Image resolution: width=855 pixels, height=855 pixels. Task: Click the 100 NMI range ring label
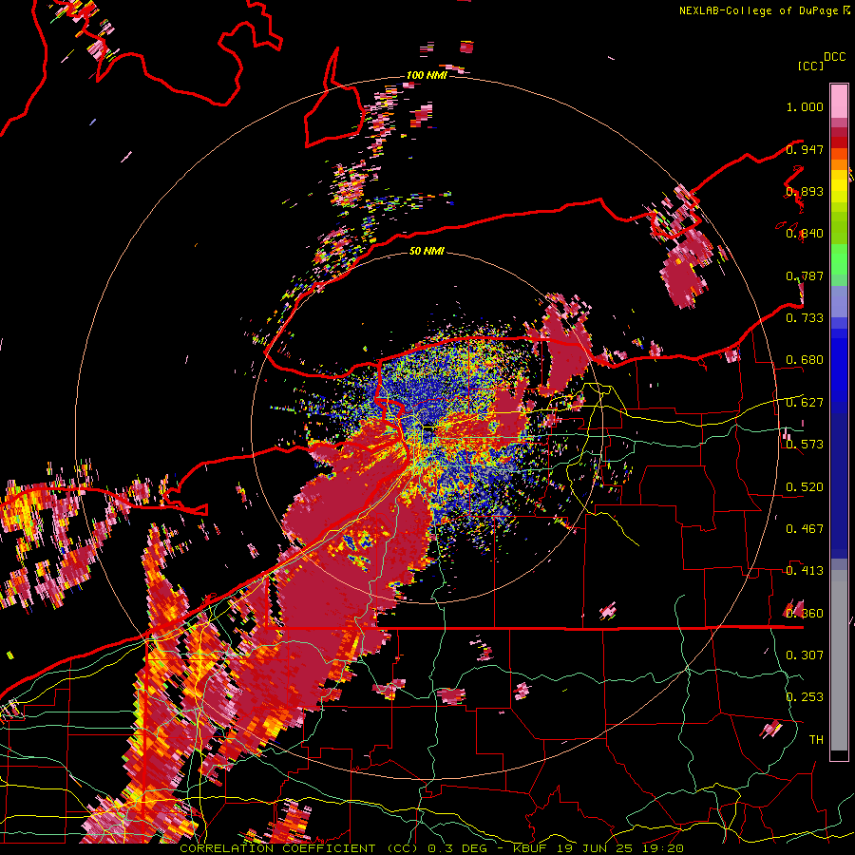(427, 75)
